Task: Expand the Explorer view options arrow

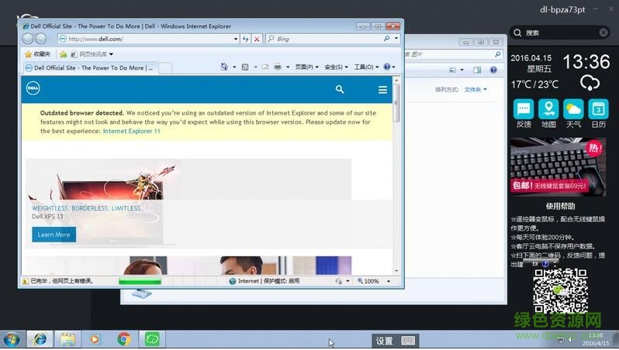Action: (462, 70)
